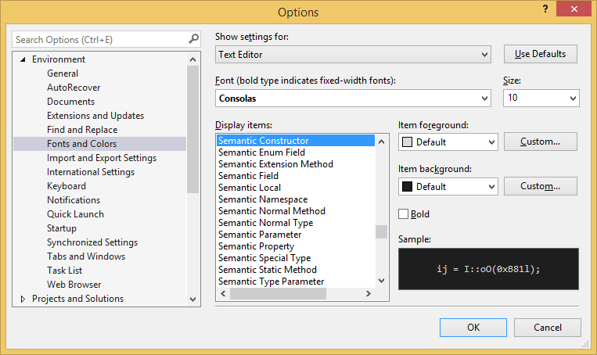Click the Use Defaults button
597x355 pixels.
540,54
